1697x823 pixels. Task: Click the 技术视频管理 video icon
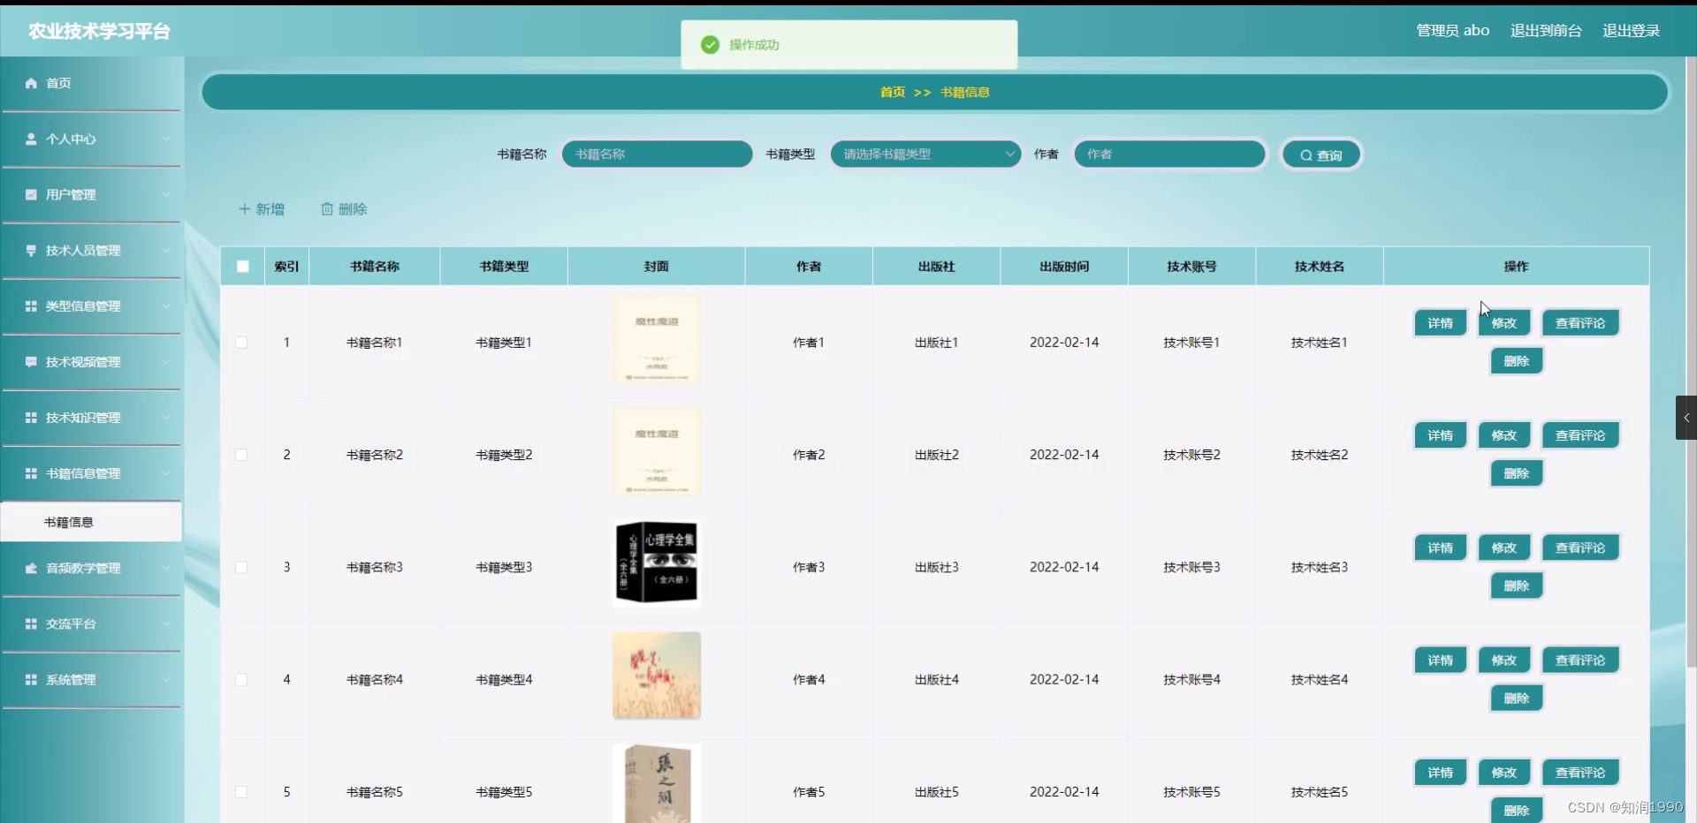tap(32, 361)
